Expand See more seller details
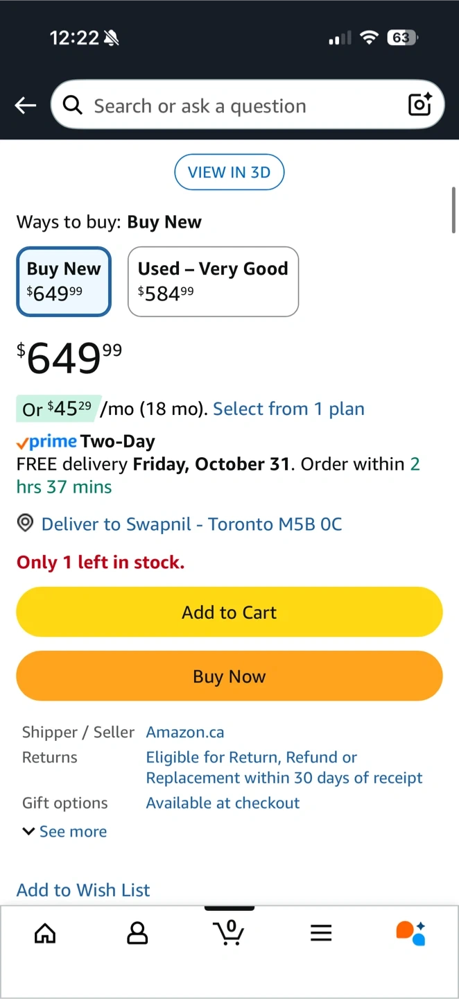This screenshot has height=999, width=459. click(65, 831)
